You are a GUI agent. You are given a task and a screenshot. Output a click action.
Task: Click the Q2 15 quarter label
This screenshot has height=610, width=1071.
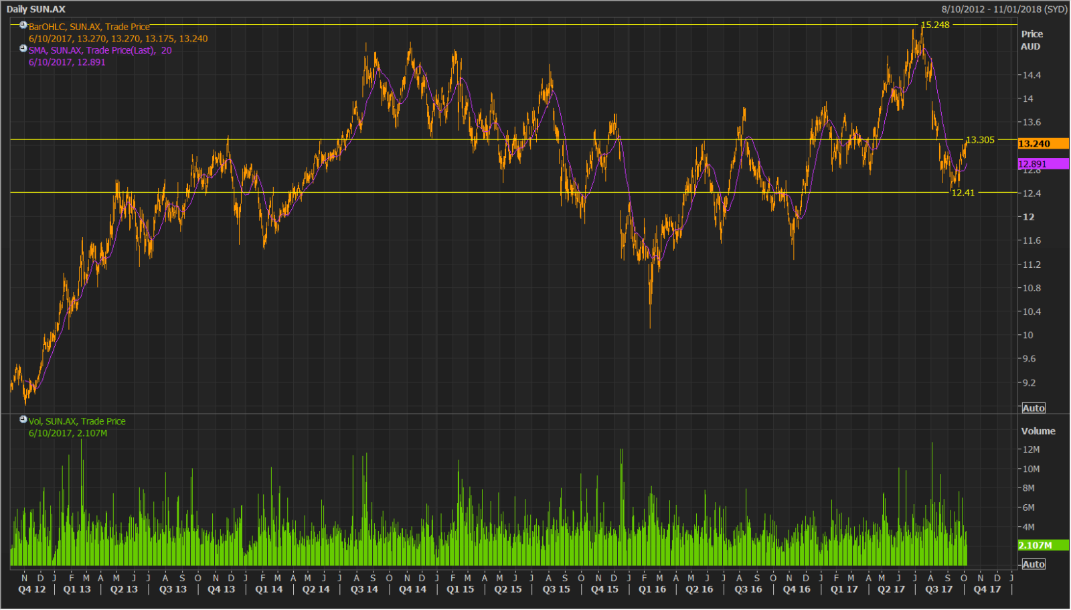[x=508, y=589]
